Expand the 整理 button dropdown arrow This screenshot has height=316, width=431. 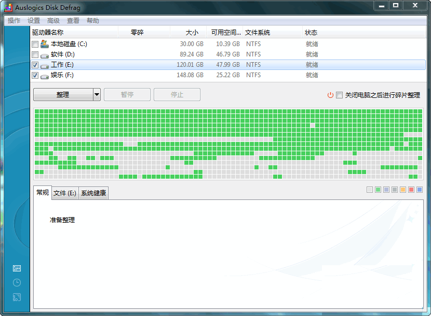pyautogui.click(x=97, y=95)
